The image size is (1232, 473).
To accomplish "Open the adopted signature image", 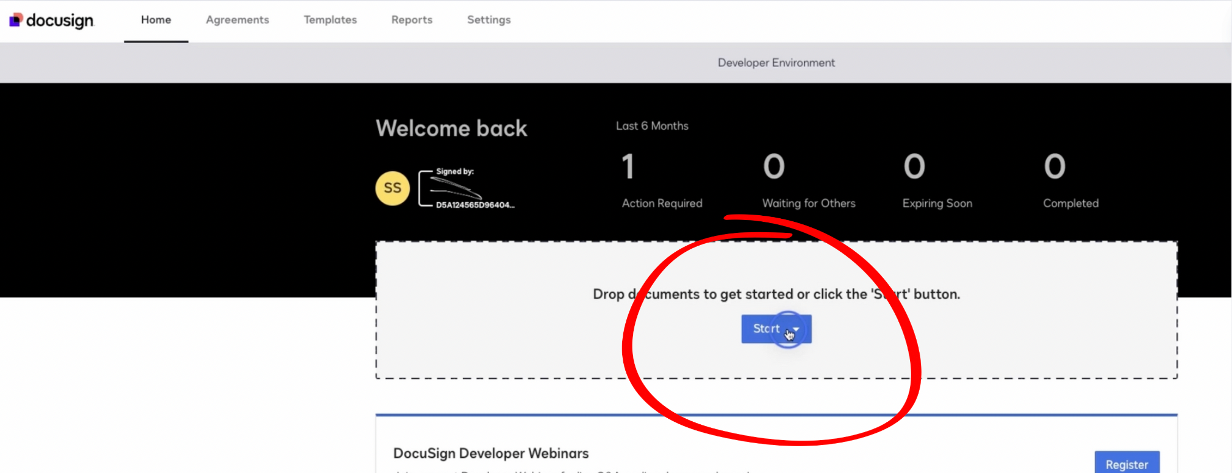I will 467,188.
